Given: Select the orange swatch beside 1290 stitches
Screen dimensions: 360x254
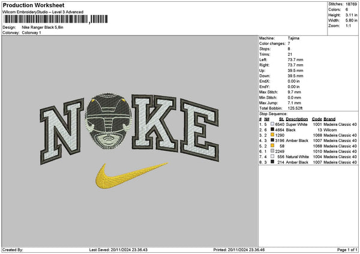Looking at the screenshot, I should point(272,135).
